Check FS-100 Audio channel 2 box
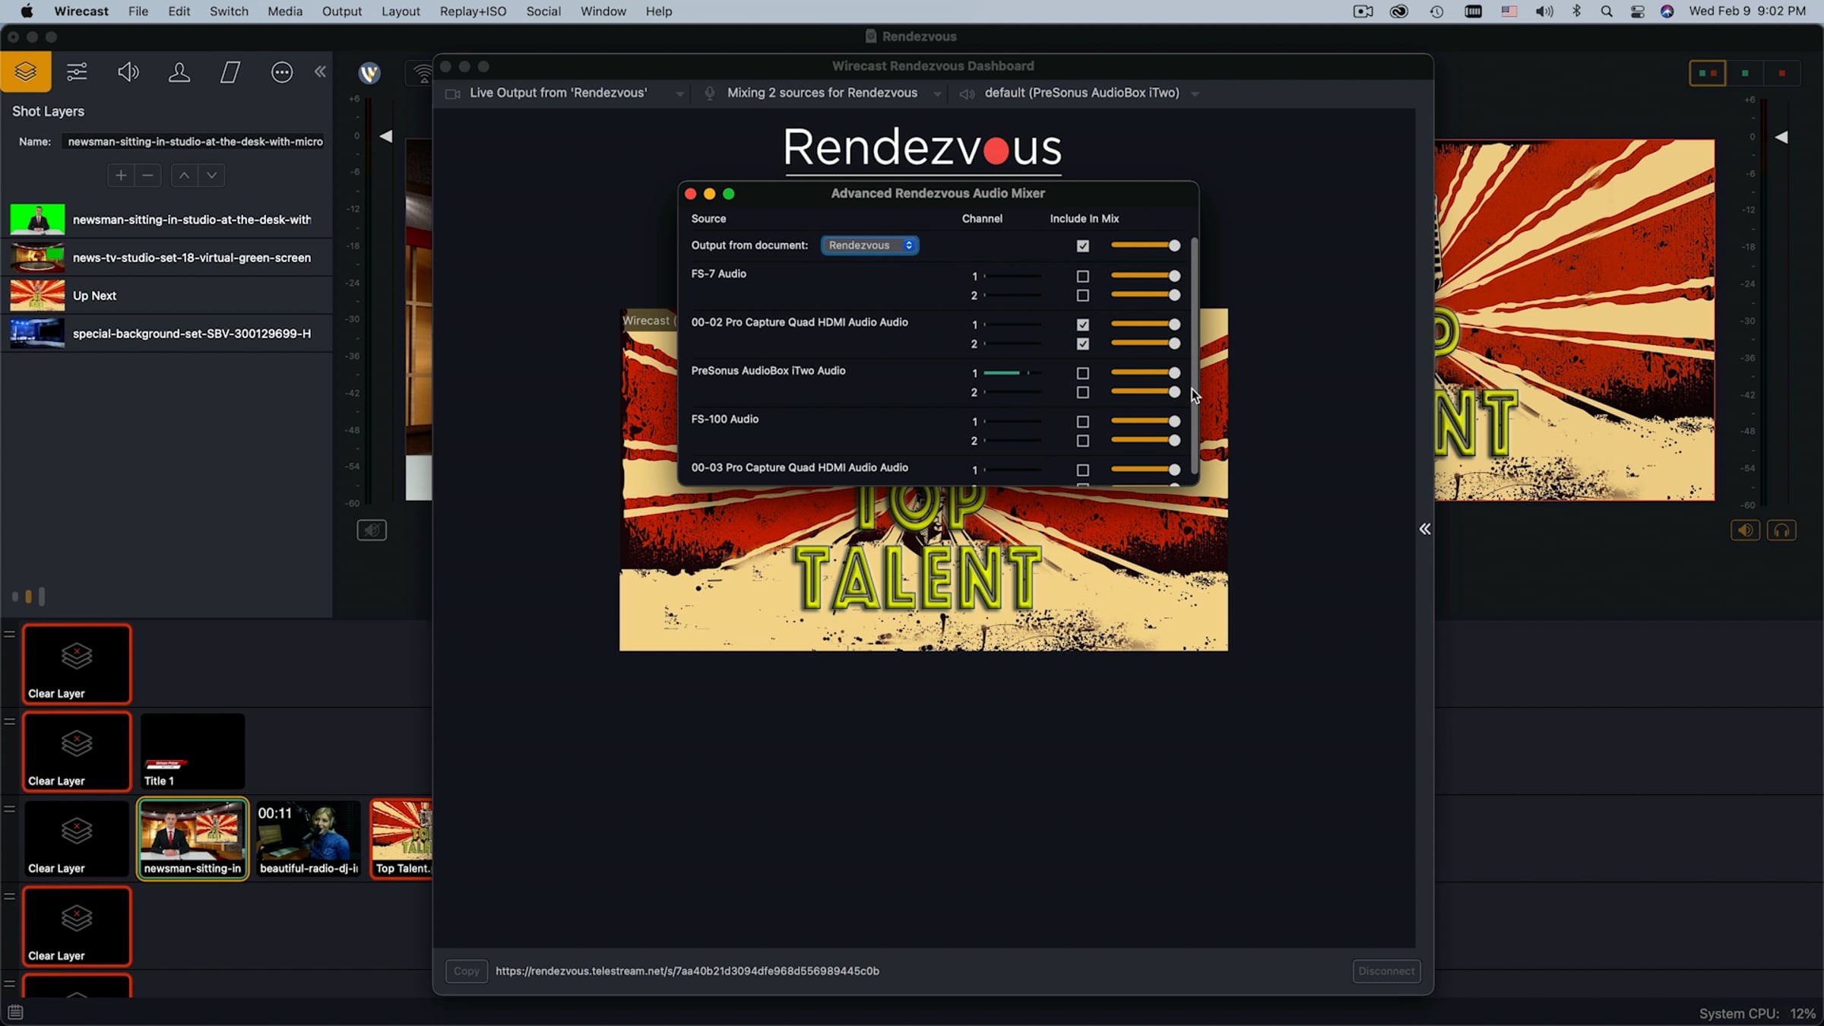This screenshot has height=1026, width=1824. point(1083,442)
